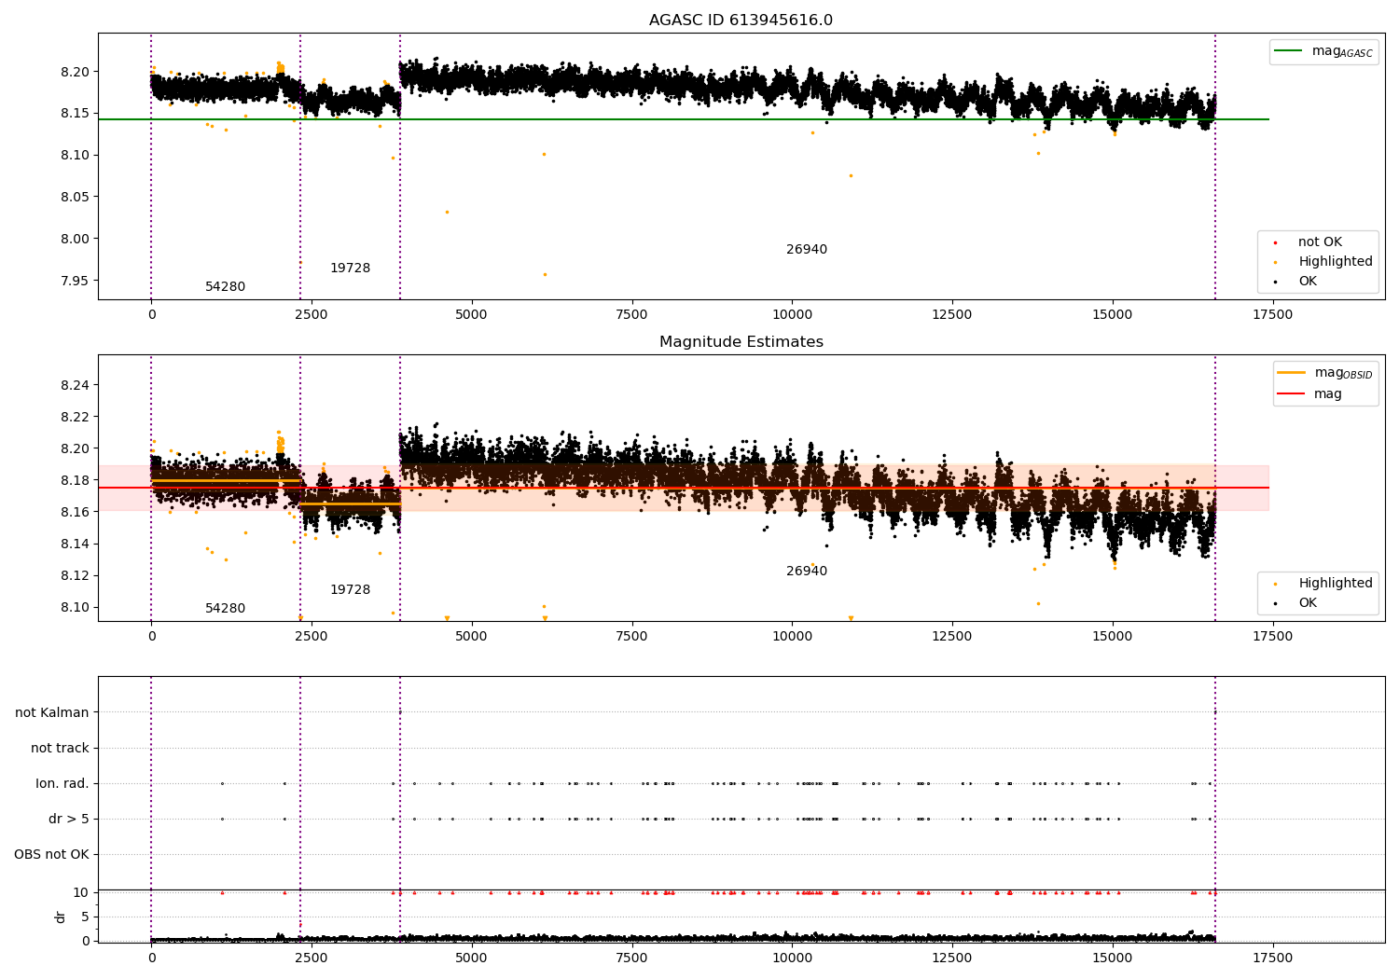
Task: Click the 8.00 y-axis tick label
Action: [74, 239]
